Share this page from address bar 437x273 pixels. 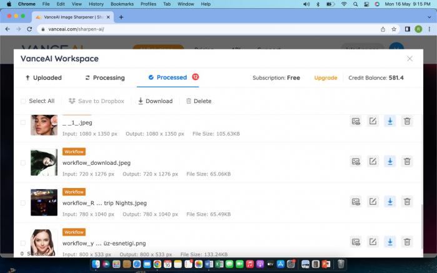pos(383,29)
